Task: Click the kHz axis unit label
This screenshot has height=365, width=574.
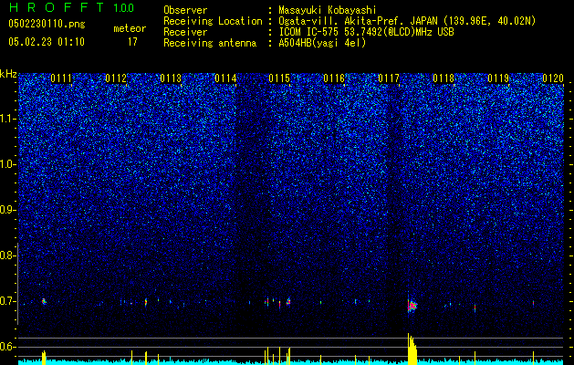Action: point(8,74)
